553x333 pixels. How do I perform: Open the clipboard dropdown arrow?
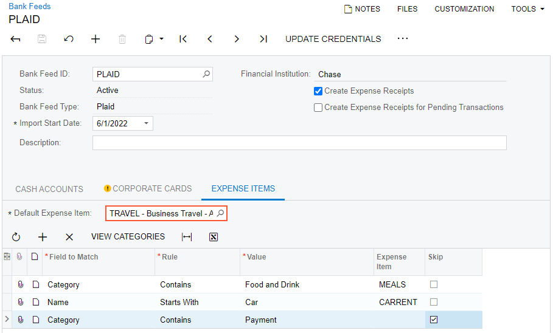tap(162, 39)
